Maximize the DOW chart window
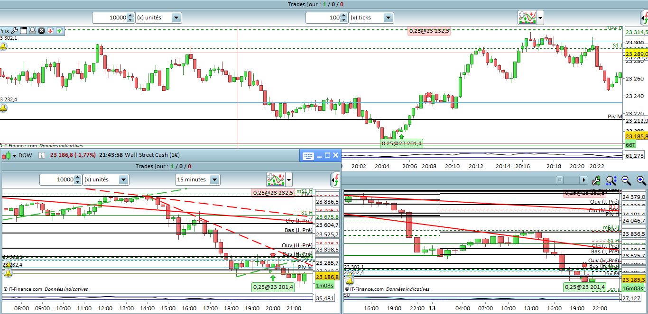This screenshot has height=314, width=648. pos(327,155)
